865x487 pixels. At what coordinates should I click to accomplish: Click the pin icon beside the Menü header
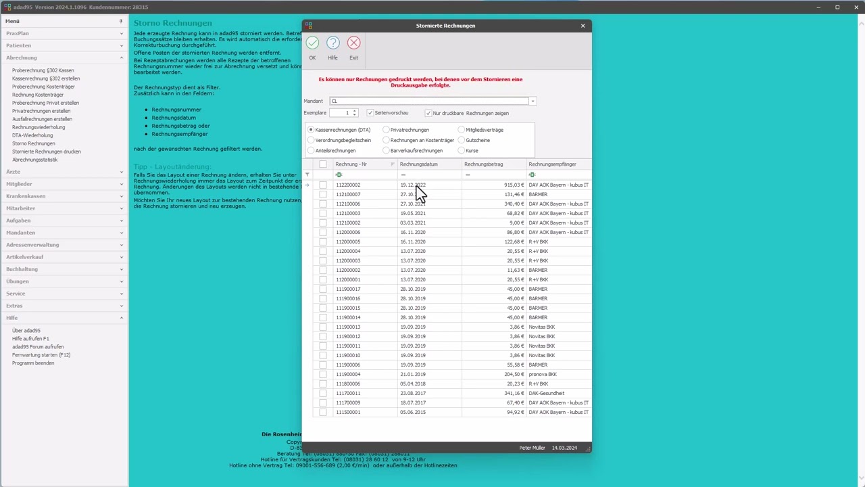pyautogui.click(x=121, y=21)
